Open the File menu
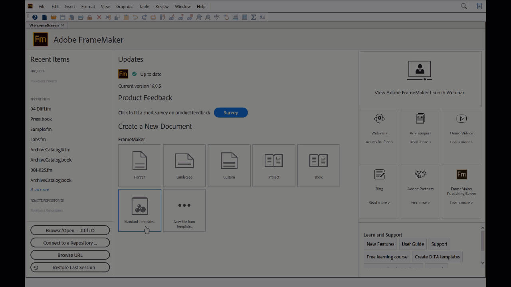Image resolution: width=511 pixels, height=287 pixels. (42, 6)
